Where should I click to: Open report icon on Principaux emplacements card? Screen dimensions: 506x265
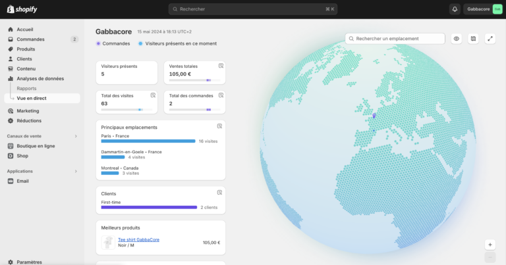click(x=220, y=126)
